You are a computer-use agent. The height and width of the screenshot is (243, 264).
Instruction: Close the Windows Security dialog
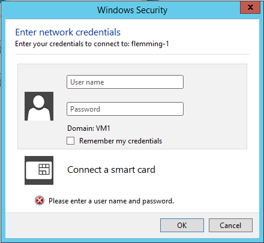tap(250, 7)
